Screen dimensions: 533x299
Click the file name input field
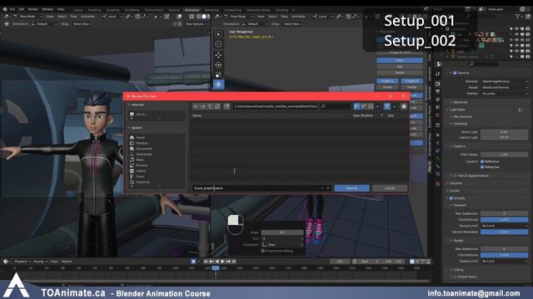coord(256,189)
